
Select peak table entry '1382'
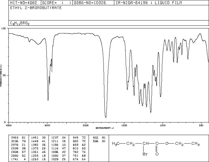35,145
